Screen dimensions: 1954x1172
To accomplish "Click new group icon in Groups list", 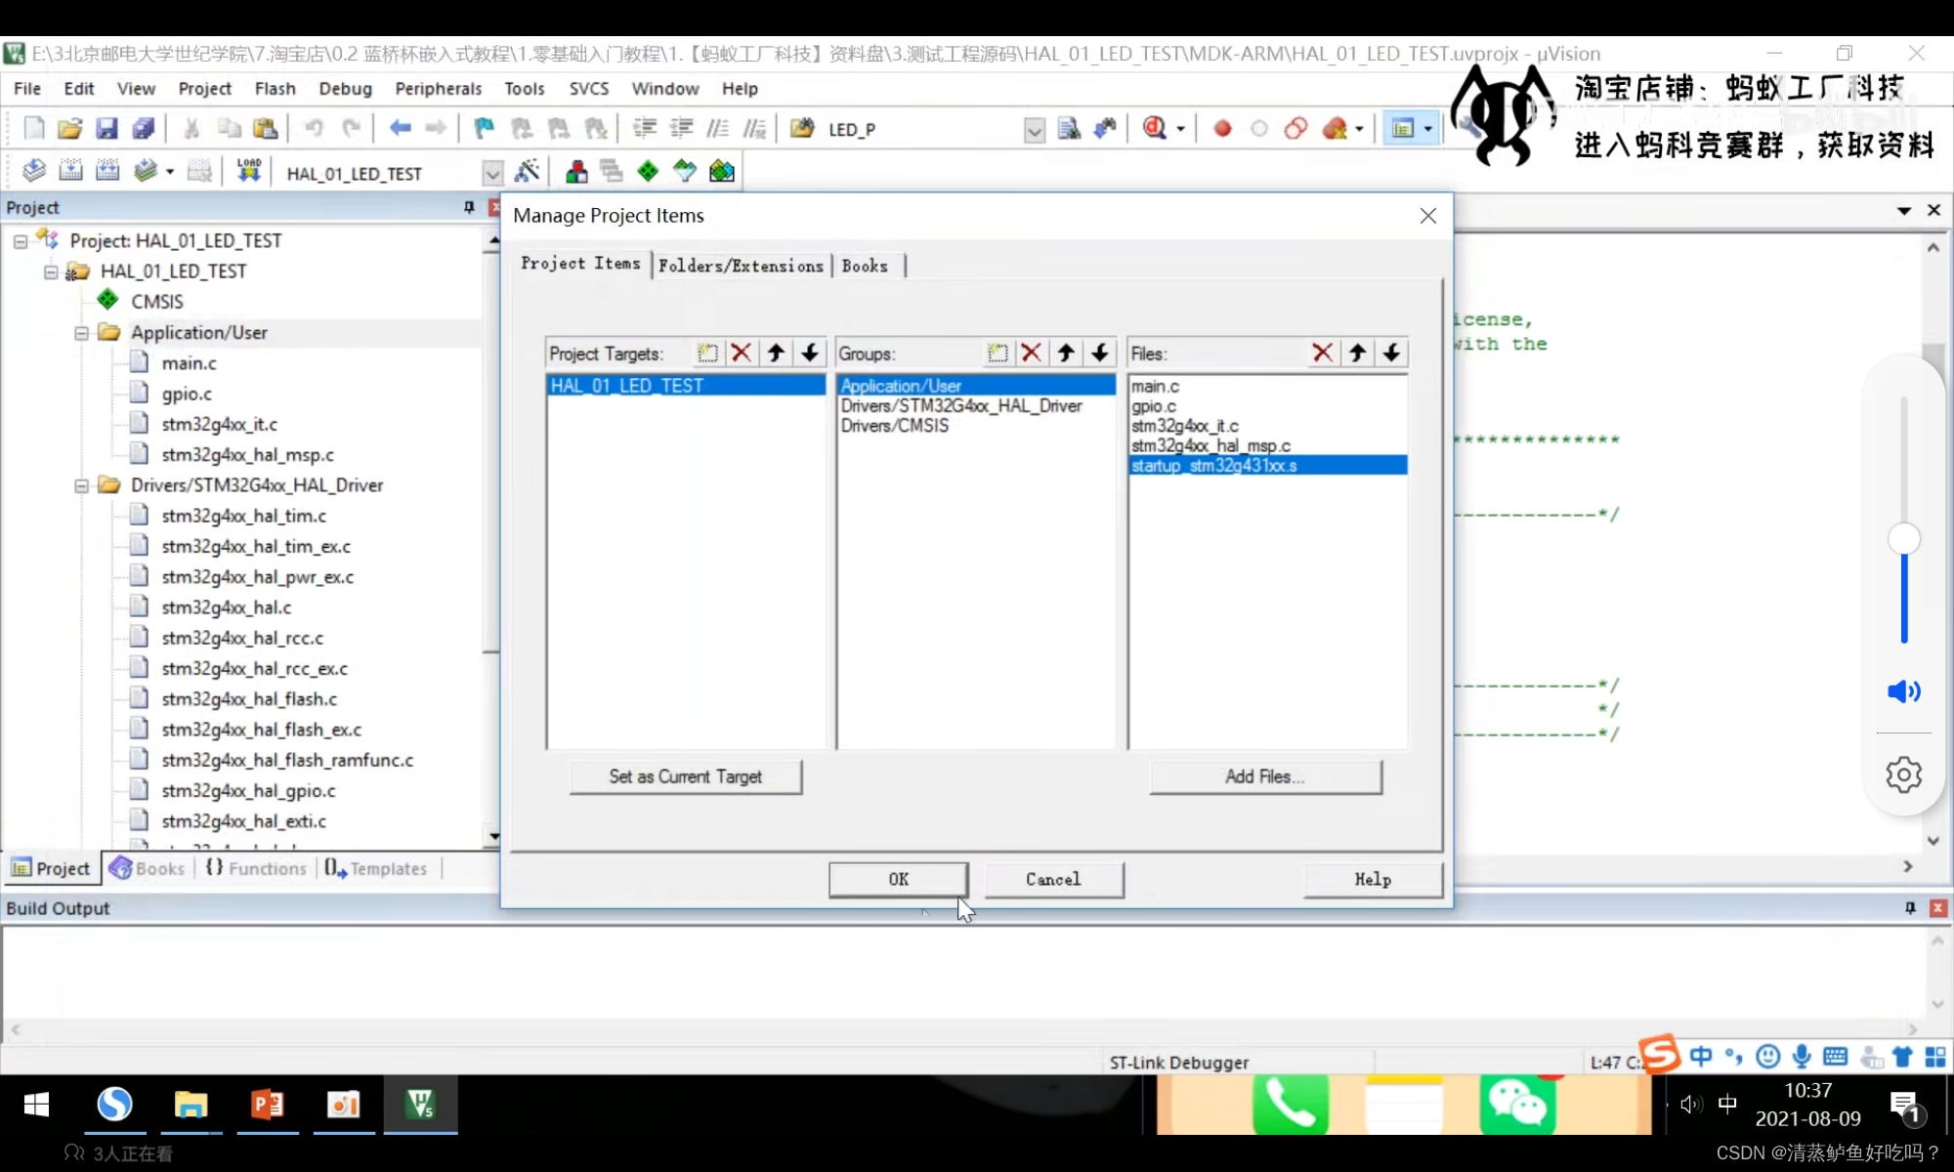I will click(997, 353).
